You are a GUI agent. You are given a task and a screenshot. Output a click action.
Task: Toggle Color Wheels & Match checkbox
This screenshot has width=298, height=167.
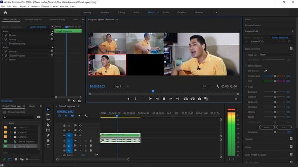point(291,154)
